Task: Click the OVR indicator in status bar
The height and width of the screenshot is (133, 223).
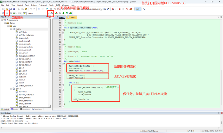Action: click(216, 131)
